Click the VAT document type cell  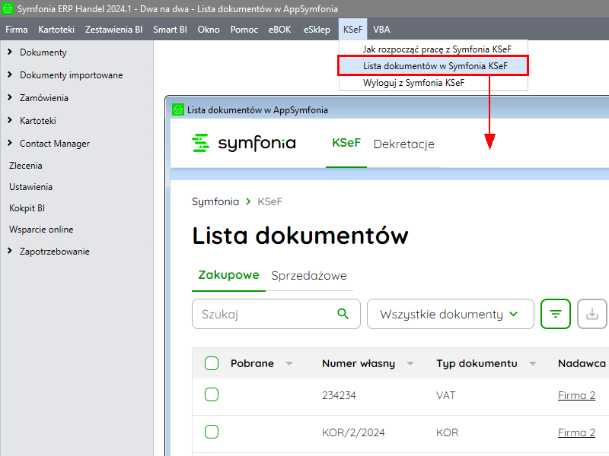click(x=445, y=395)
